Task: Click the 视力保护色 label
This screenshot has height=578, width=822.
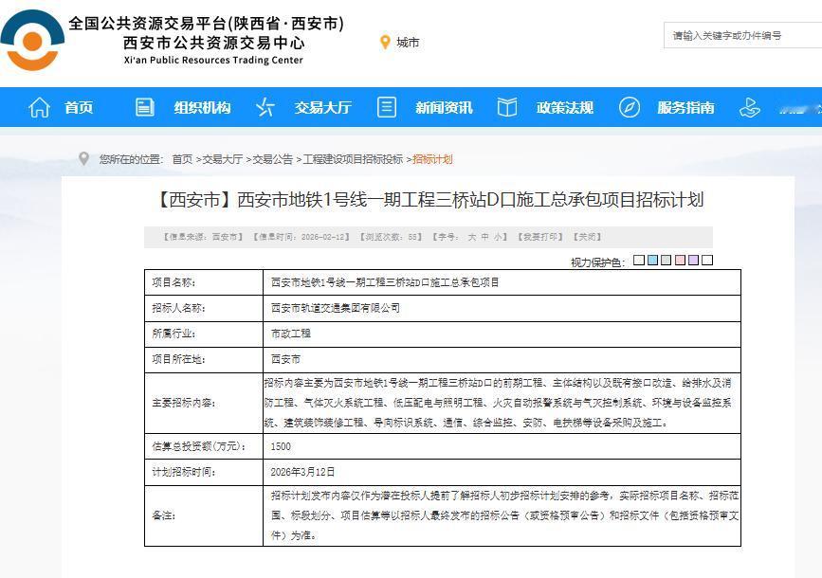Action: [597, 262]
